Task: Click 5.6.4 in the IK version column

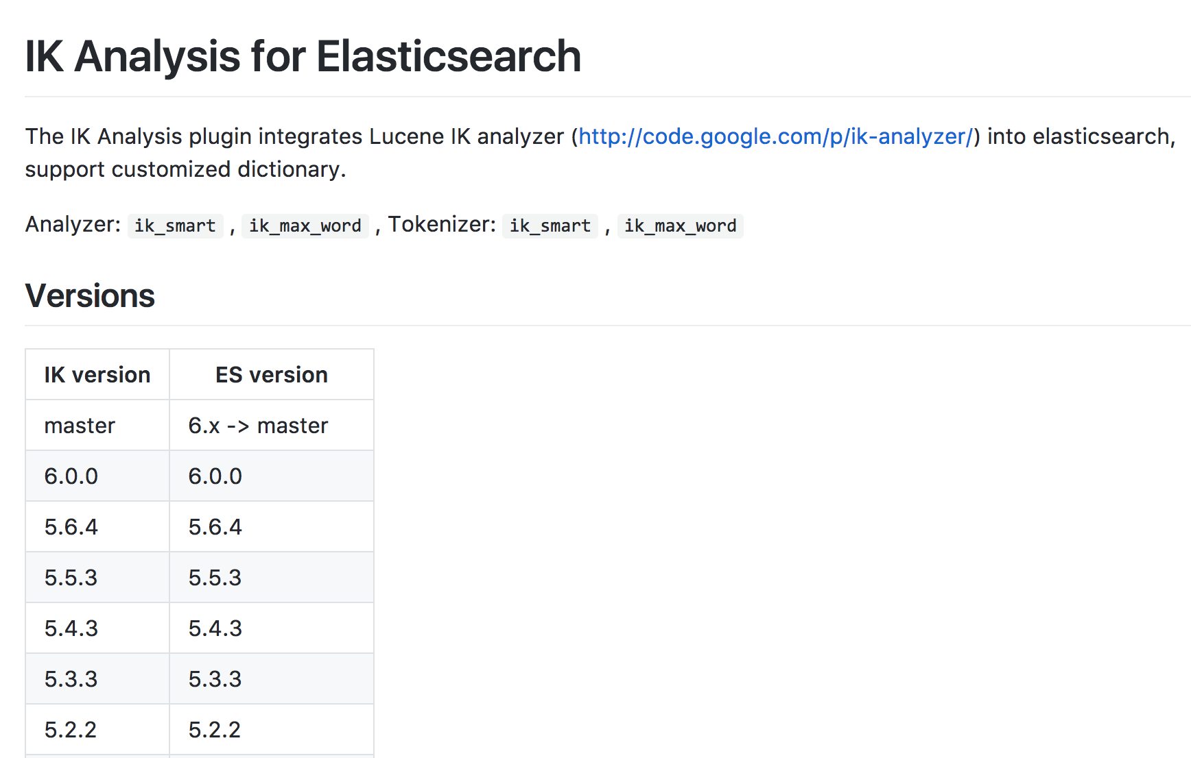Action: tap(97, 527)
